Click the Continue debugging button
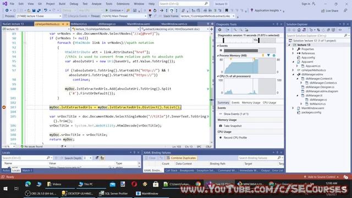Screen dimensions: 352x198 [114, 10]
